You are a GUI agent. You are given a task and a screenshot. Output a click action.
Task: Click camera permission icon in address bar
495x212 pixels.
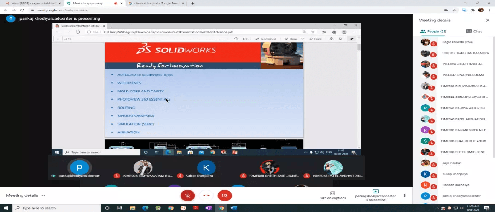coord(446,10)
